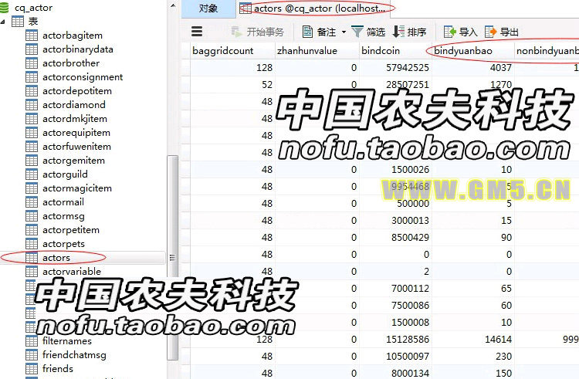This screenshot has height=379, width=579.
Task: Select the friendchatmsg table
Action: [74, 355]
